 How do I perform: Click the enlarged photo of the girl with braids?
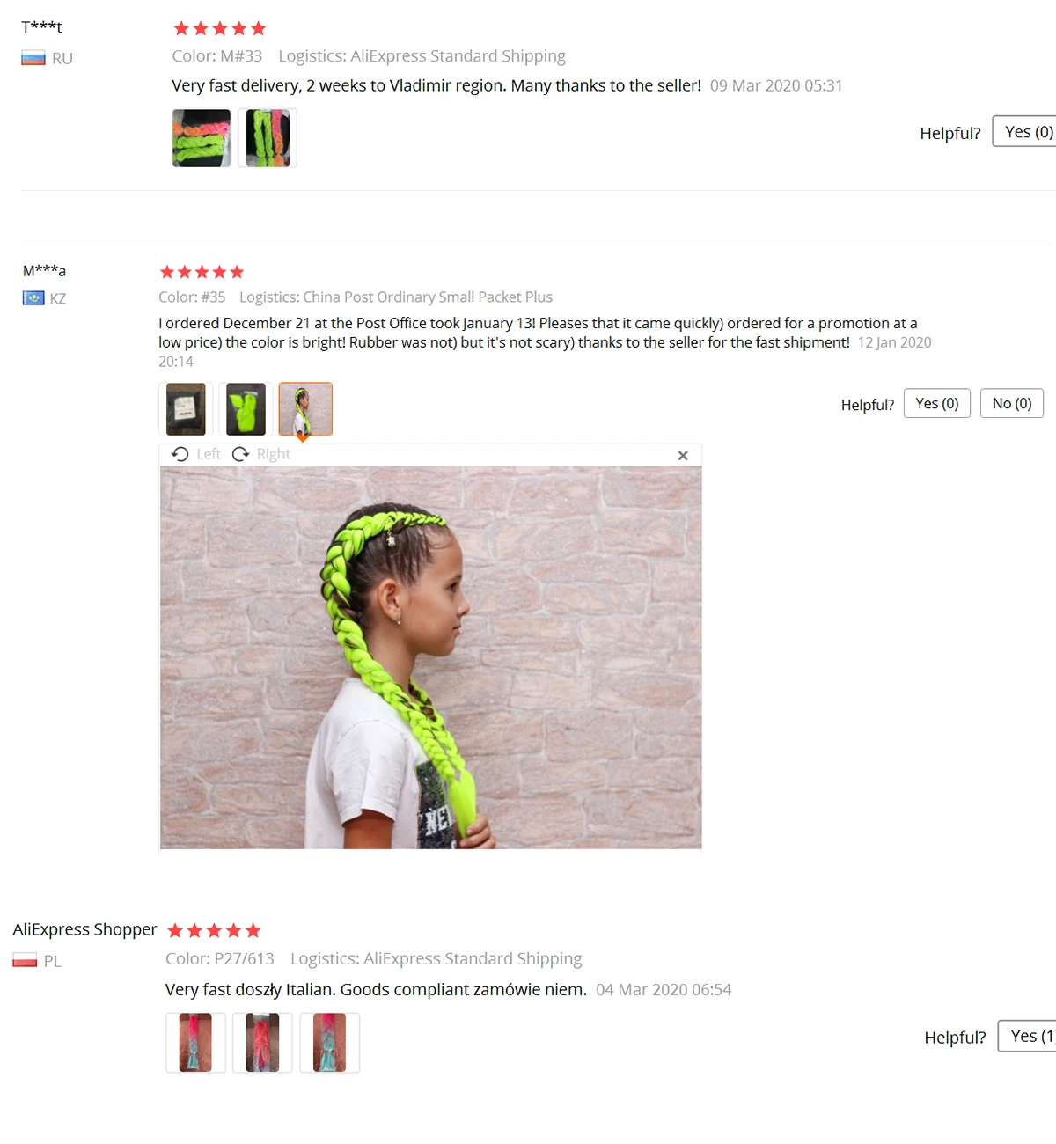(x=431, y=657)
